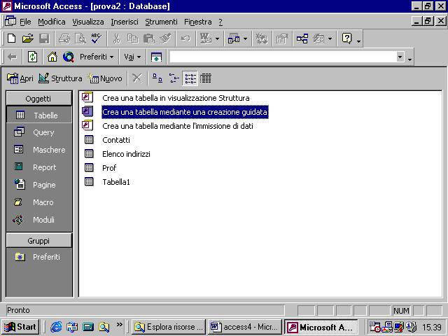Open the Vai dropdown menu
The width and height of the screenshot is (448, 336).
coord(132,57)
